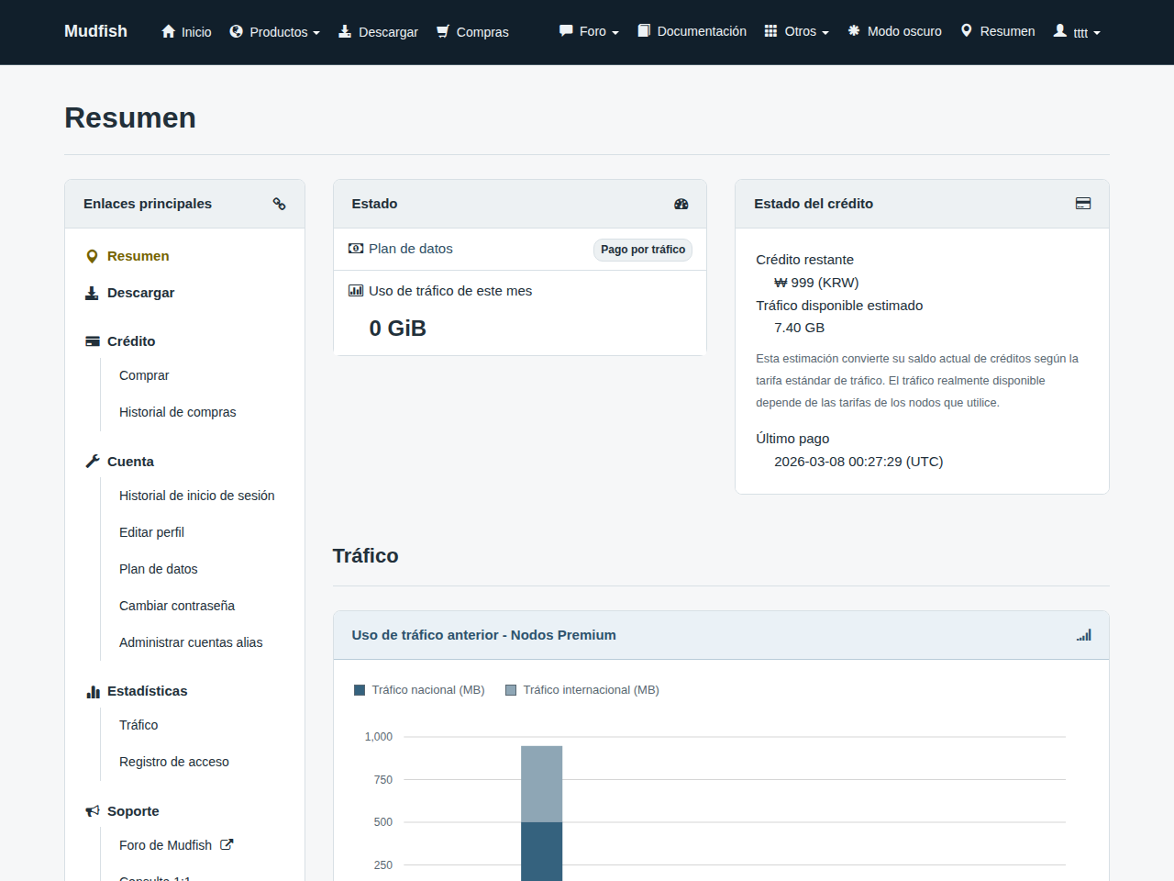This screenshot has width=1174, height=881.
Task: Toggle Tráfico nacional (MB) legend series
Action: pos(419,690)
